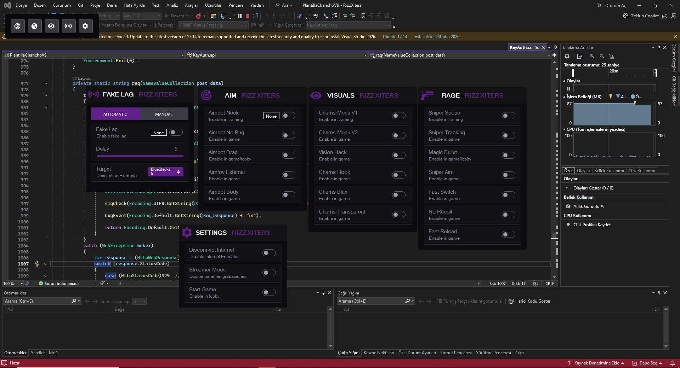Toggle the Vision Hack switch
This screenshot has height=368, width=680.
(399, 155)
